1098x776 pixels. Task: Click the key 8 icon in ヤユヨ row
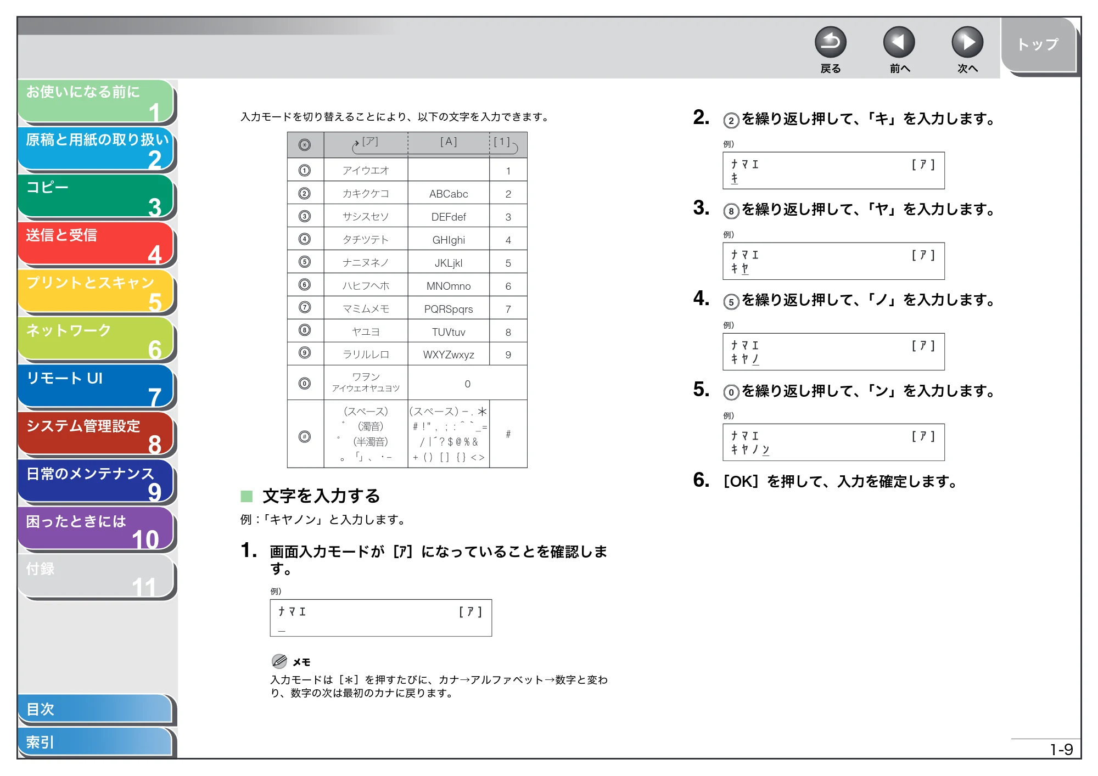305,330
